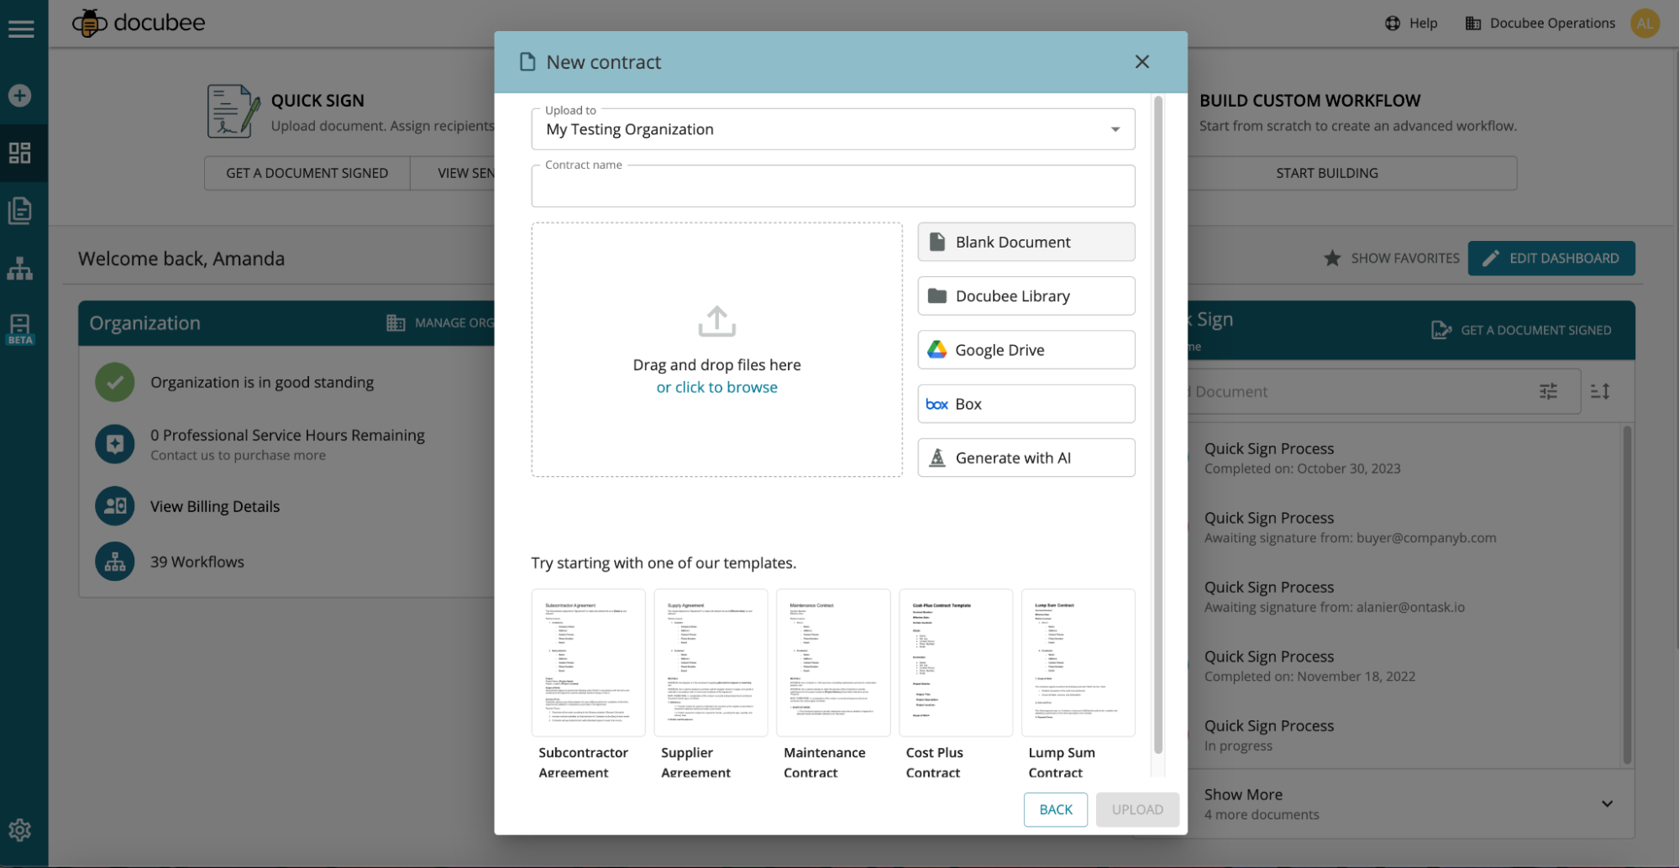Toggle Show Favorites with the star
Image resolution: width=1679 pixels, height=868 pixels.
1333,258
